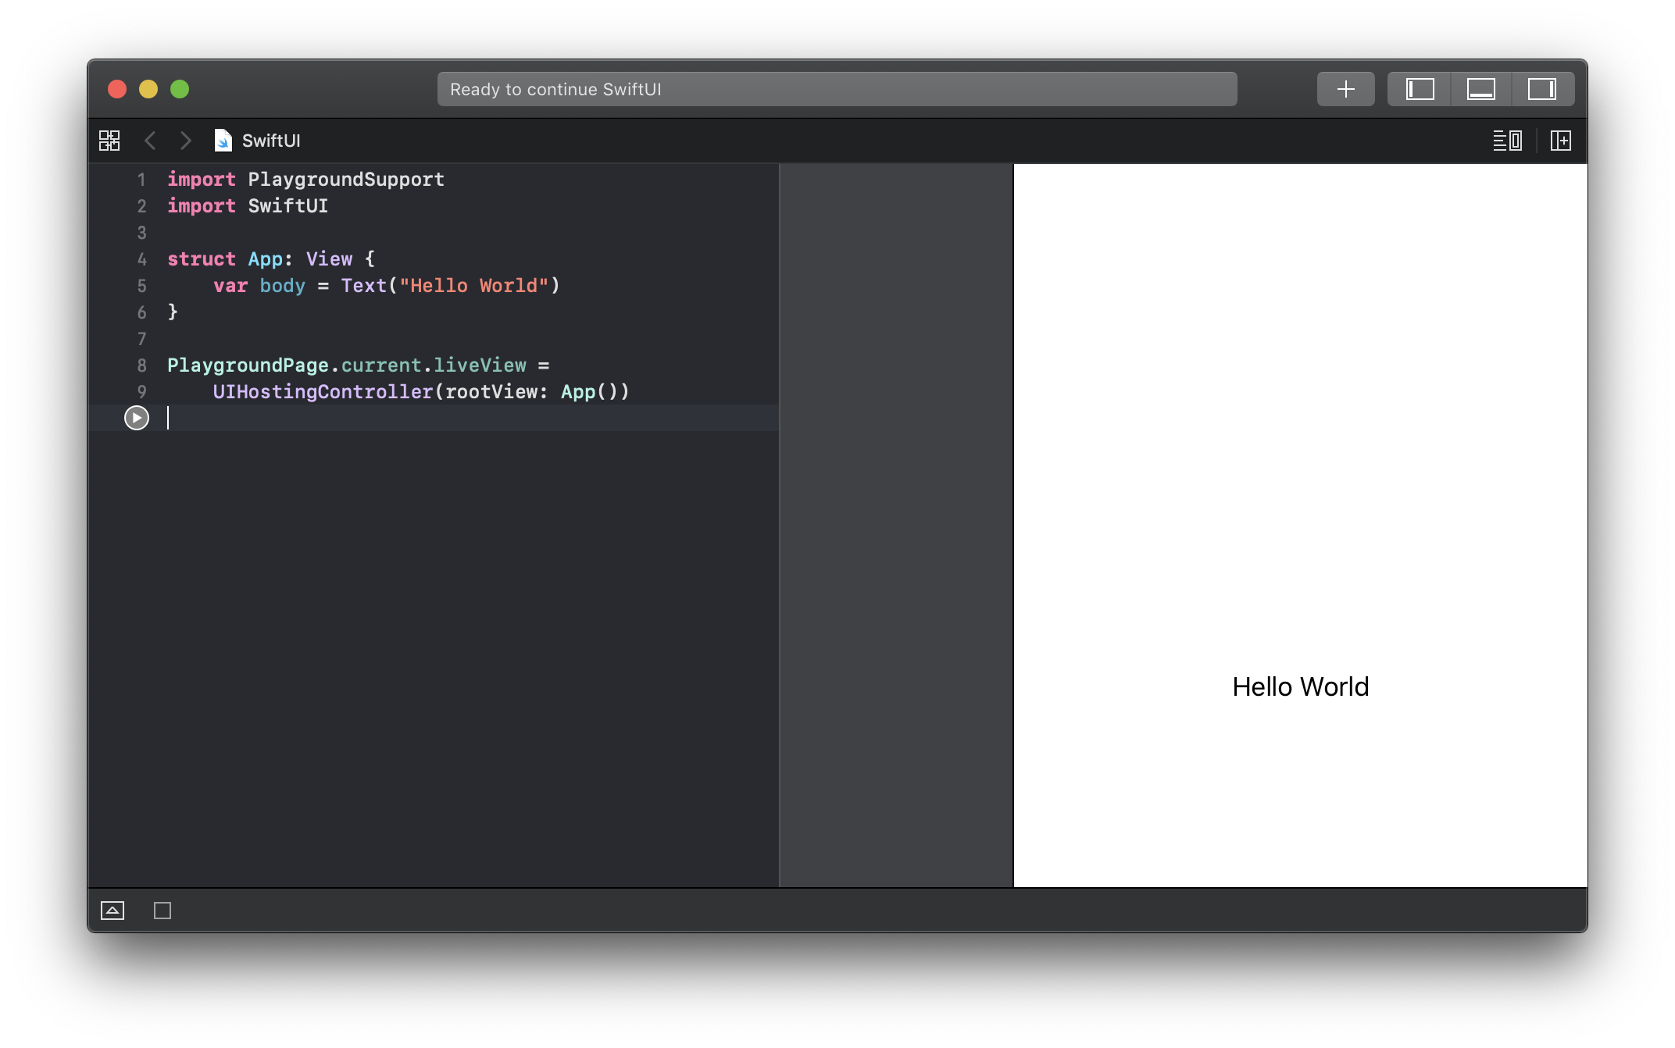Navigate back with the left chevron arrow
This screenshot has height=1048, width=1675.
click(151, 141)
